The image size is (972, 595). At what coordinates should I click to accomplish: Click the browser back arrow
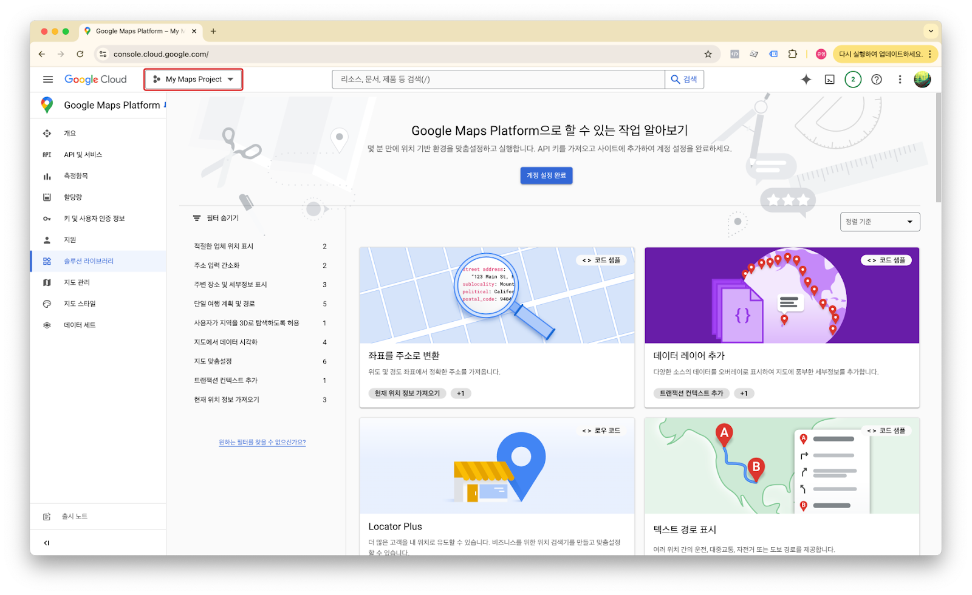tap(42, 54)
